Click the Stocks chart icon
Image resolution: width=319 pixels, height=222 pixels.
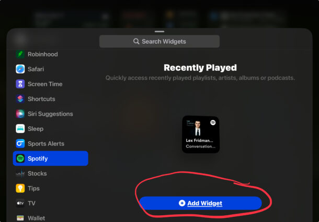(20, 174)
